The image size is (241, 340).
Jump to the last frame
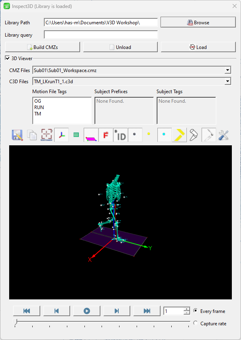point(147,311)
